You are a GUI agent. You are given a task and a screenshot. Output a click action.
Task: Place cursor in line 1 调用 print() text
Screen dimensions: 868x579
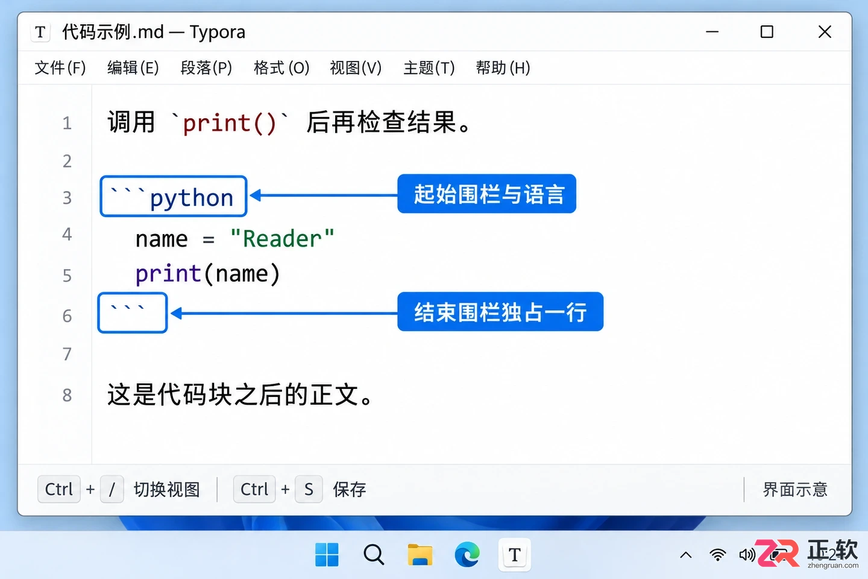tap(289, 122)
